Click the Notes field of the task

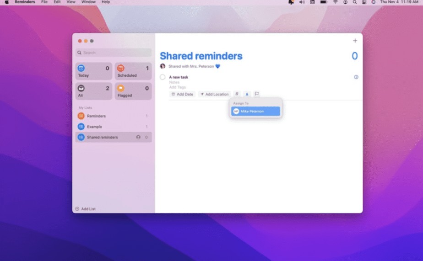174,82
